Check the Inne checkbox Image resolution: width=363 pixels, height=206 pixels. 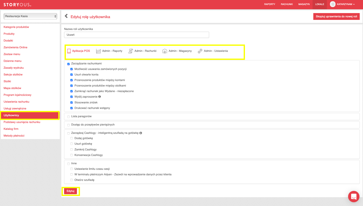69,164
